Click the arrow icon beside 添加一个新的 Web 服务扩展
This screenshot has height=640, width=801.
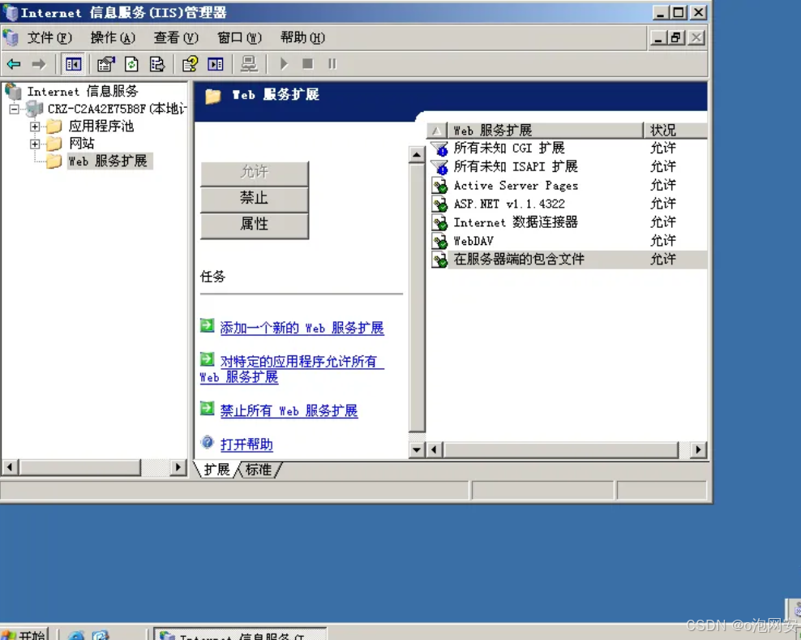tap(207, 325)
